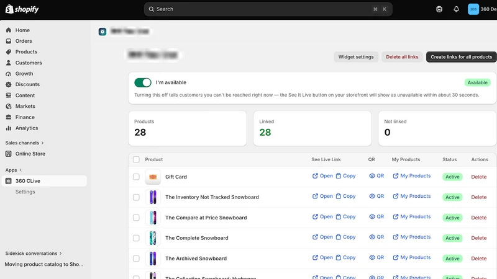Click the Products tag icon
Viewport: 497px width, 279px height.
(x=9, y=51)
